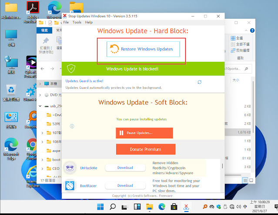Open the Control Panel desktop icon

tap(11, 120)
